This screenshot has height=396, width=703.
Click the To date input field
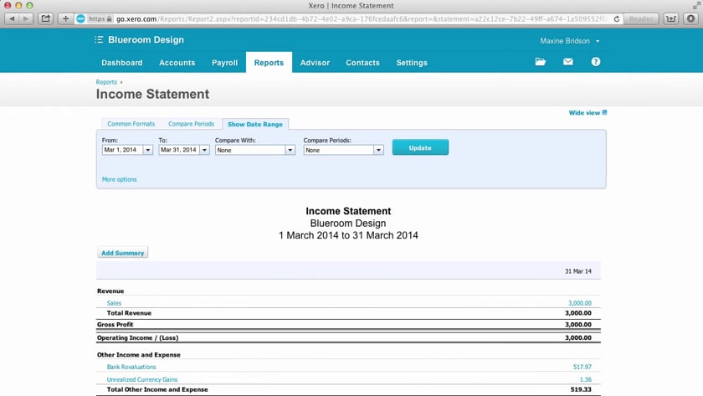179,150
